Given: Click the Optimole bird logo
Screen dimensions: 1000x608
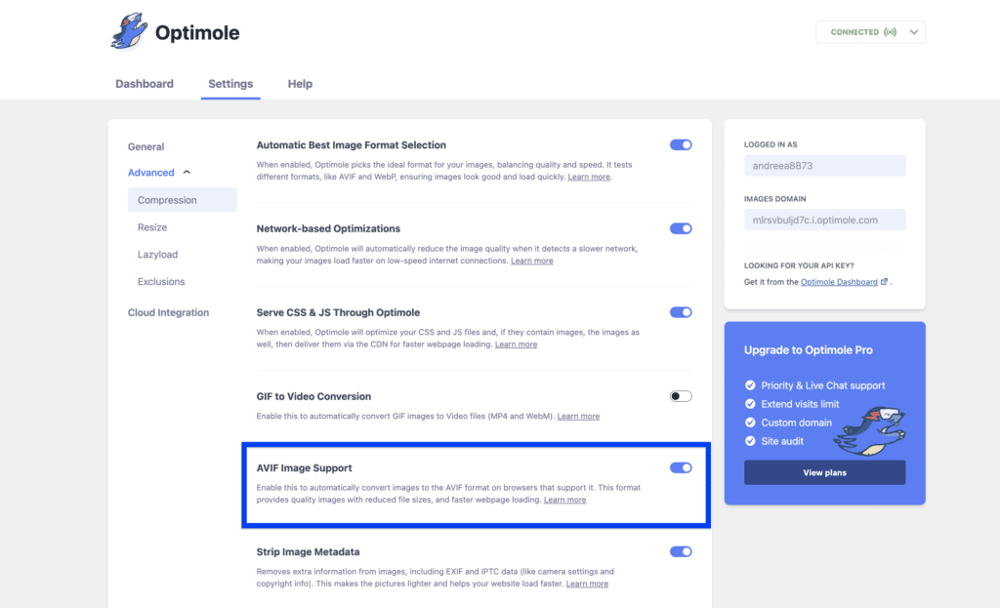Looking at the screenshot, I should click(x=127, y=30).
